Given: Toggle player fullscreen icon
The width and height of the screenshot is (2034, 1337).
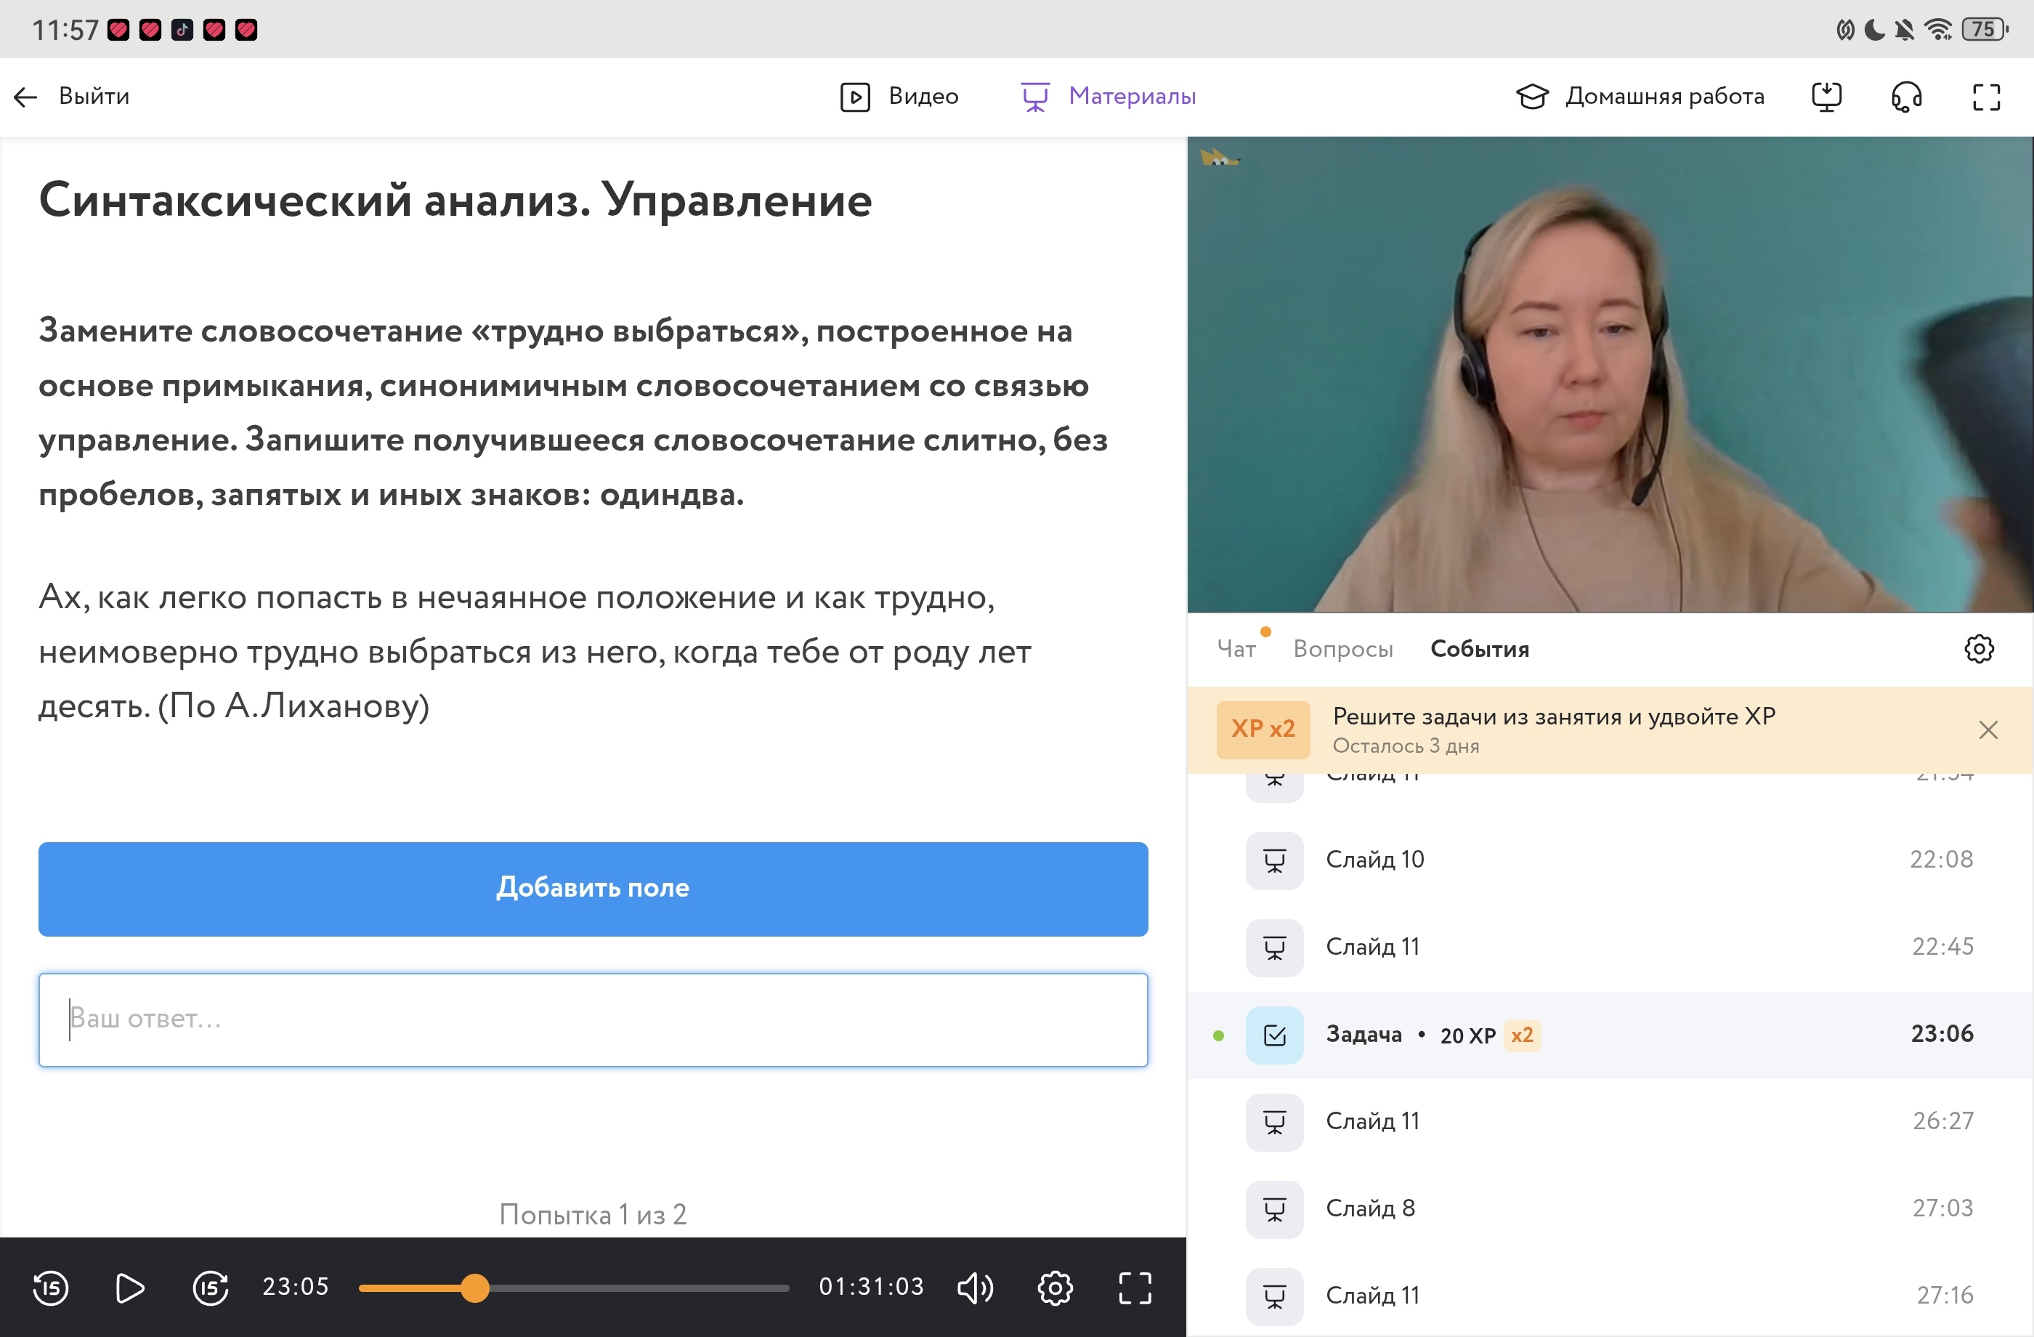Looking at the screenshot, I should pyautogui.click(x=1135, y=1288).
